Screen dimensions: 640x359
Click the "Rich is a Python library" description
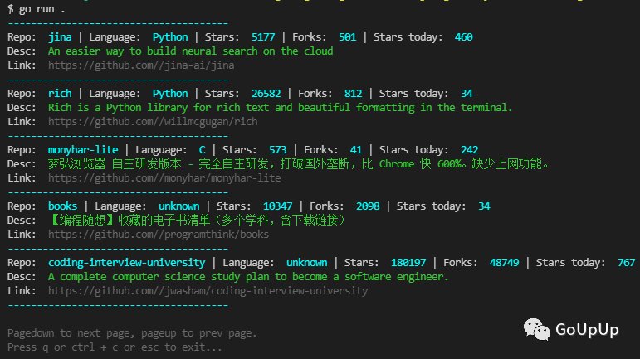pos(280,108)
